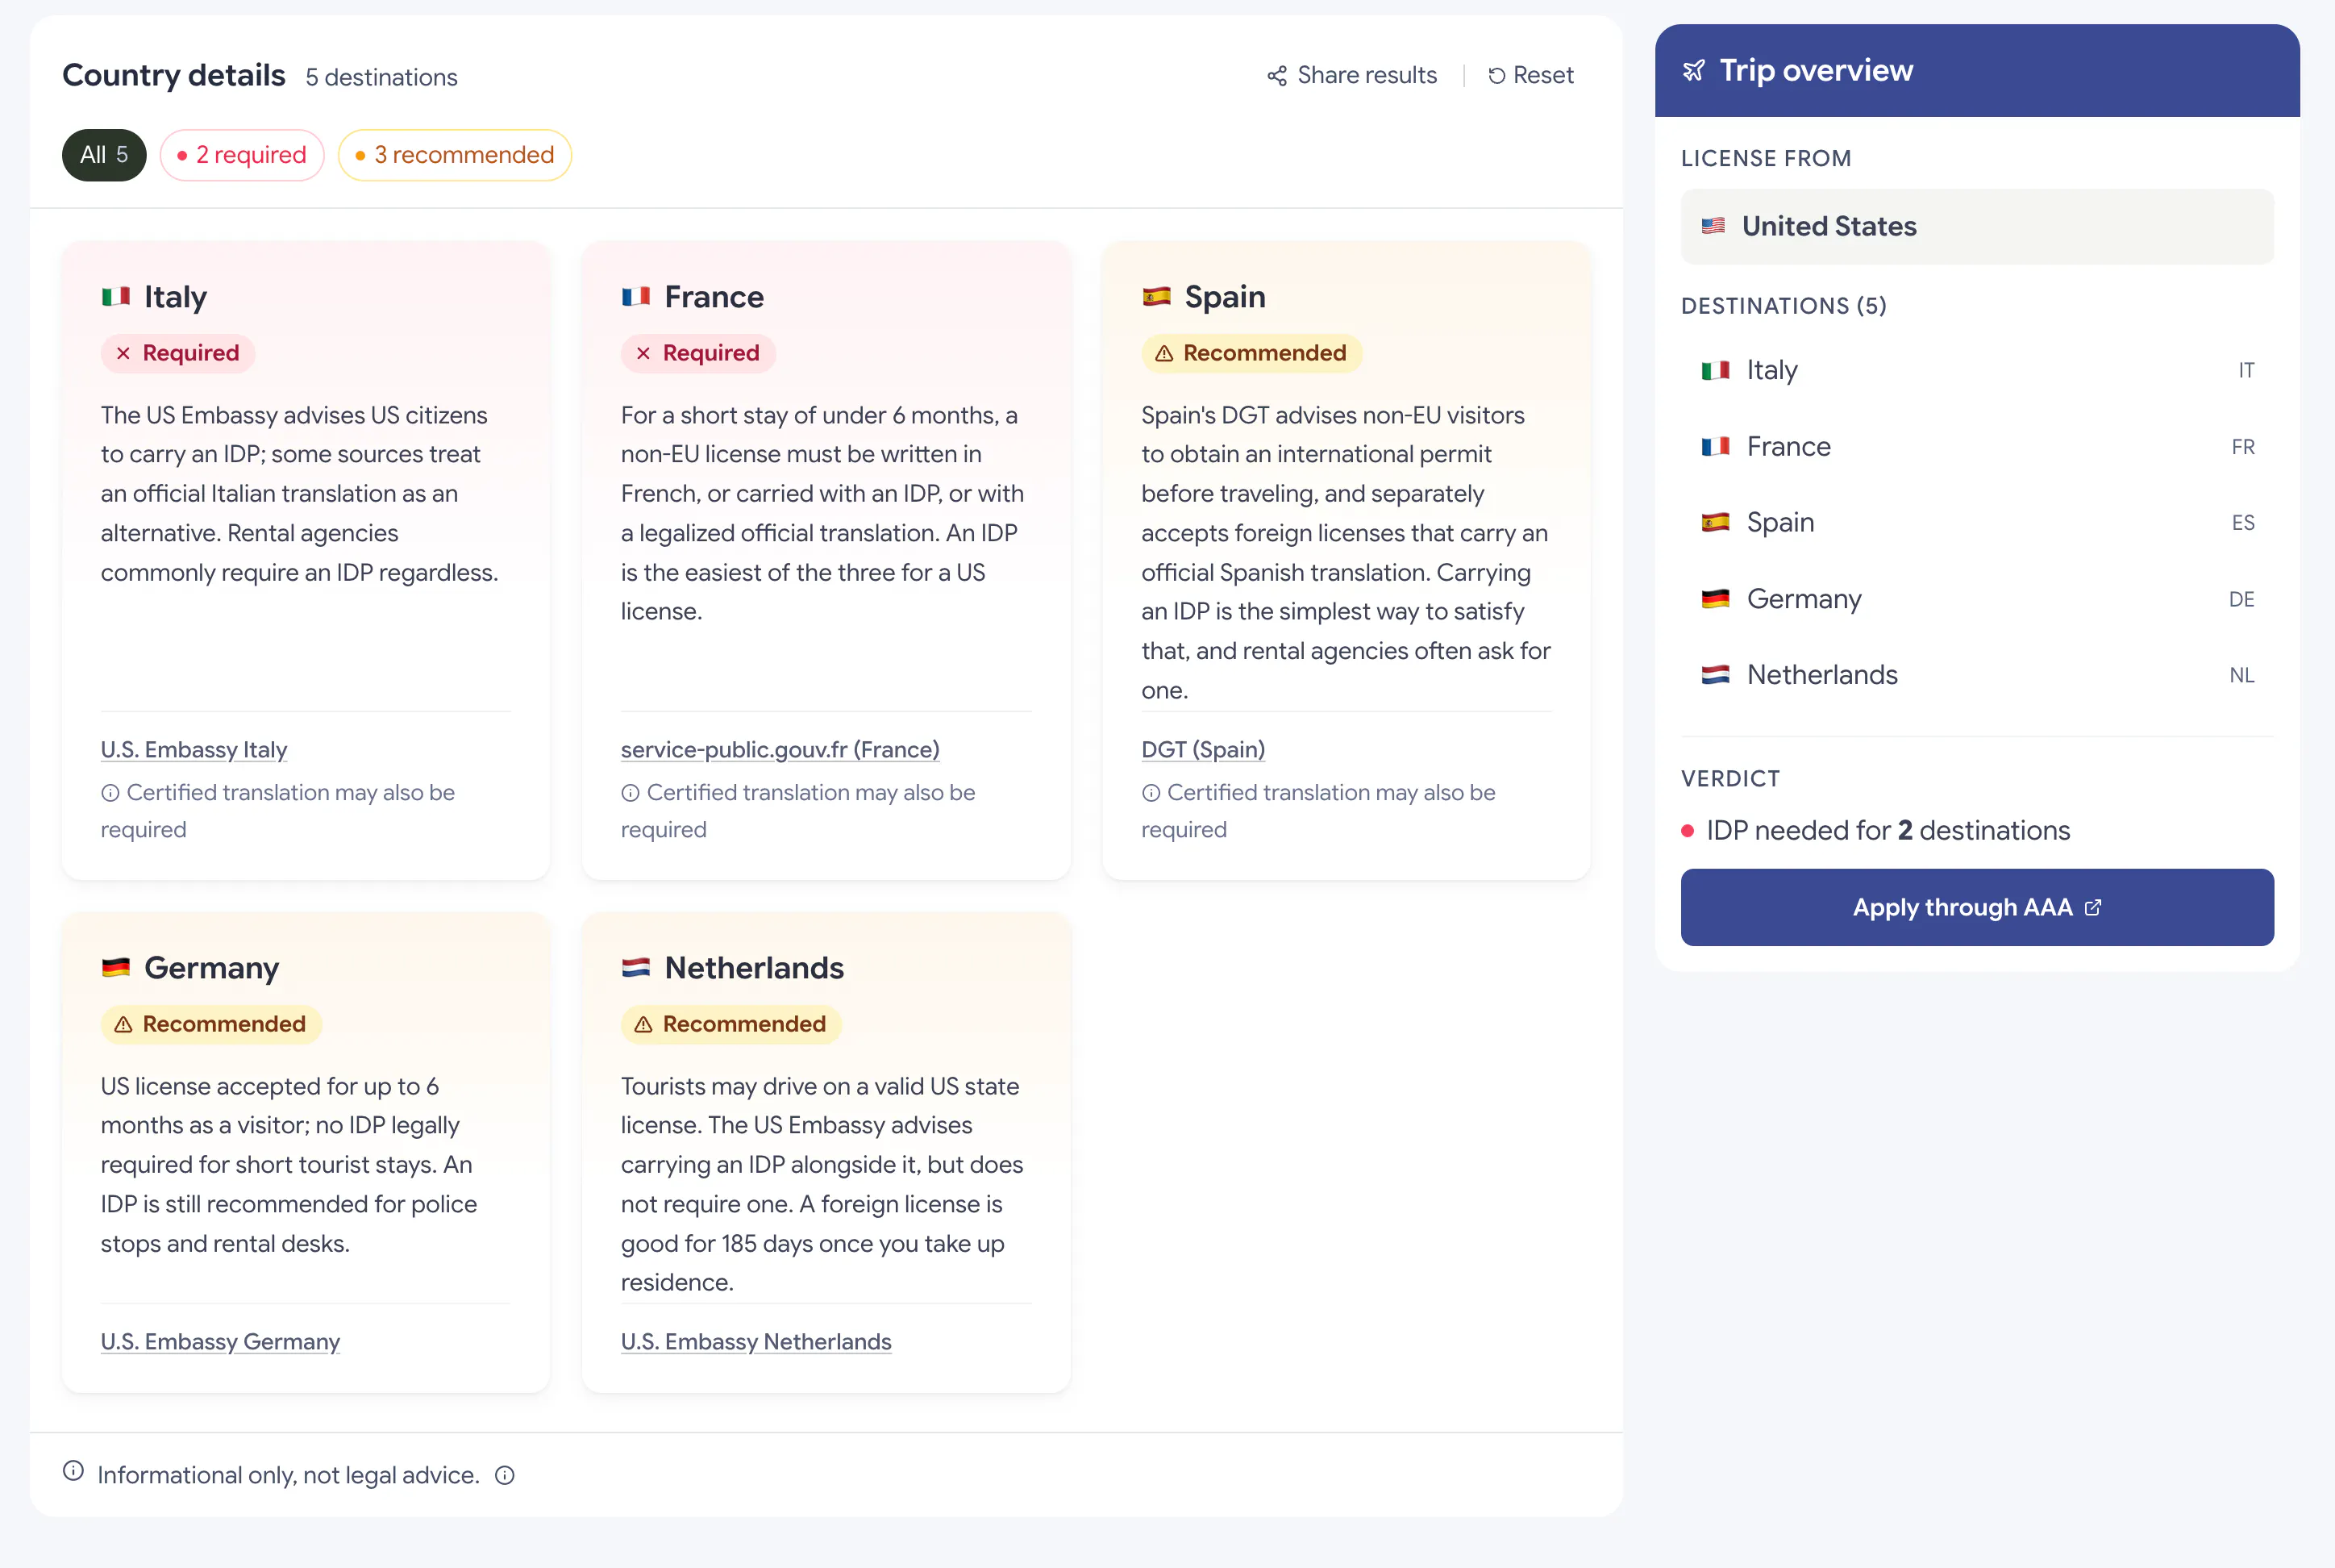Click the '5 destinations' count text
2335x1568 pixels.
[382, 78]
